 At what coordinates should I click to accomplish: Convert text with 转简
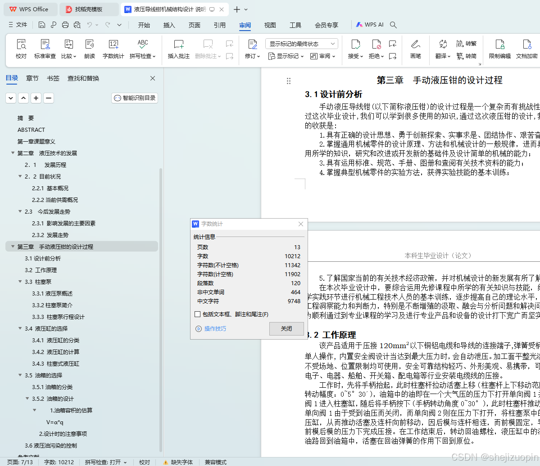tap(466, 56)
